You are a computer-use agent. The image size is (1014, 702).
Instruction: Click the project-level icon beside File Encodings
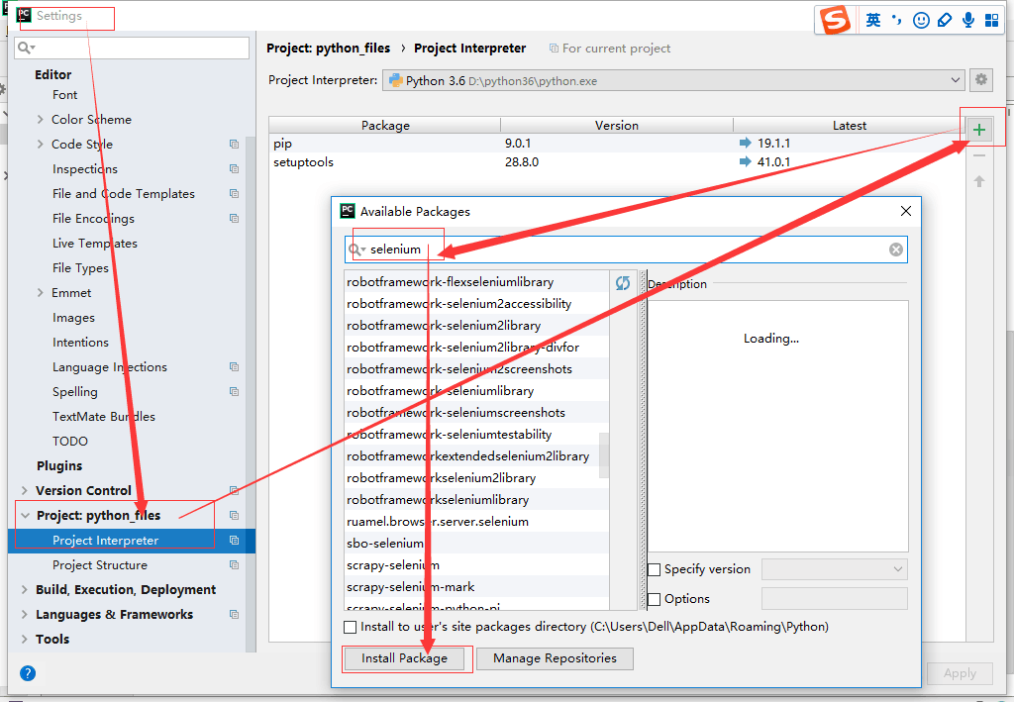(x=234, y=219)
